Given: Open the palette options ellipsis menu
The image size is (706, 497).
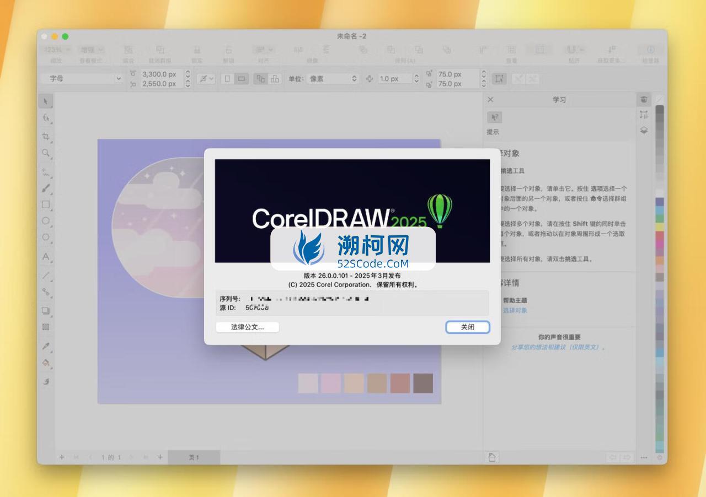Looking at the screenshot, I should (x=644, y=457).
